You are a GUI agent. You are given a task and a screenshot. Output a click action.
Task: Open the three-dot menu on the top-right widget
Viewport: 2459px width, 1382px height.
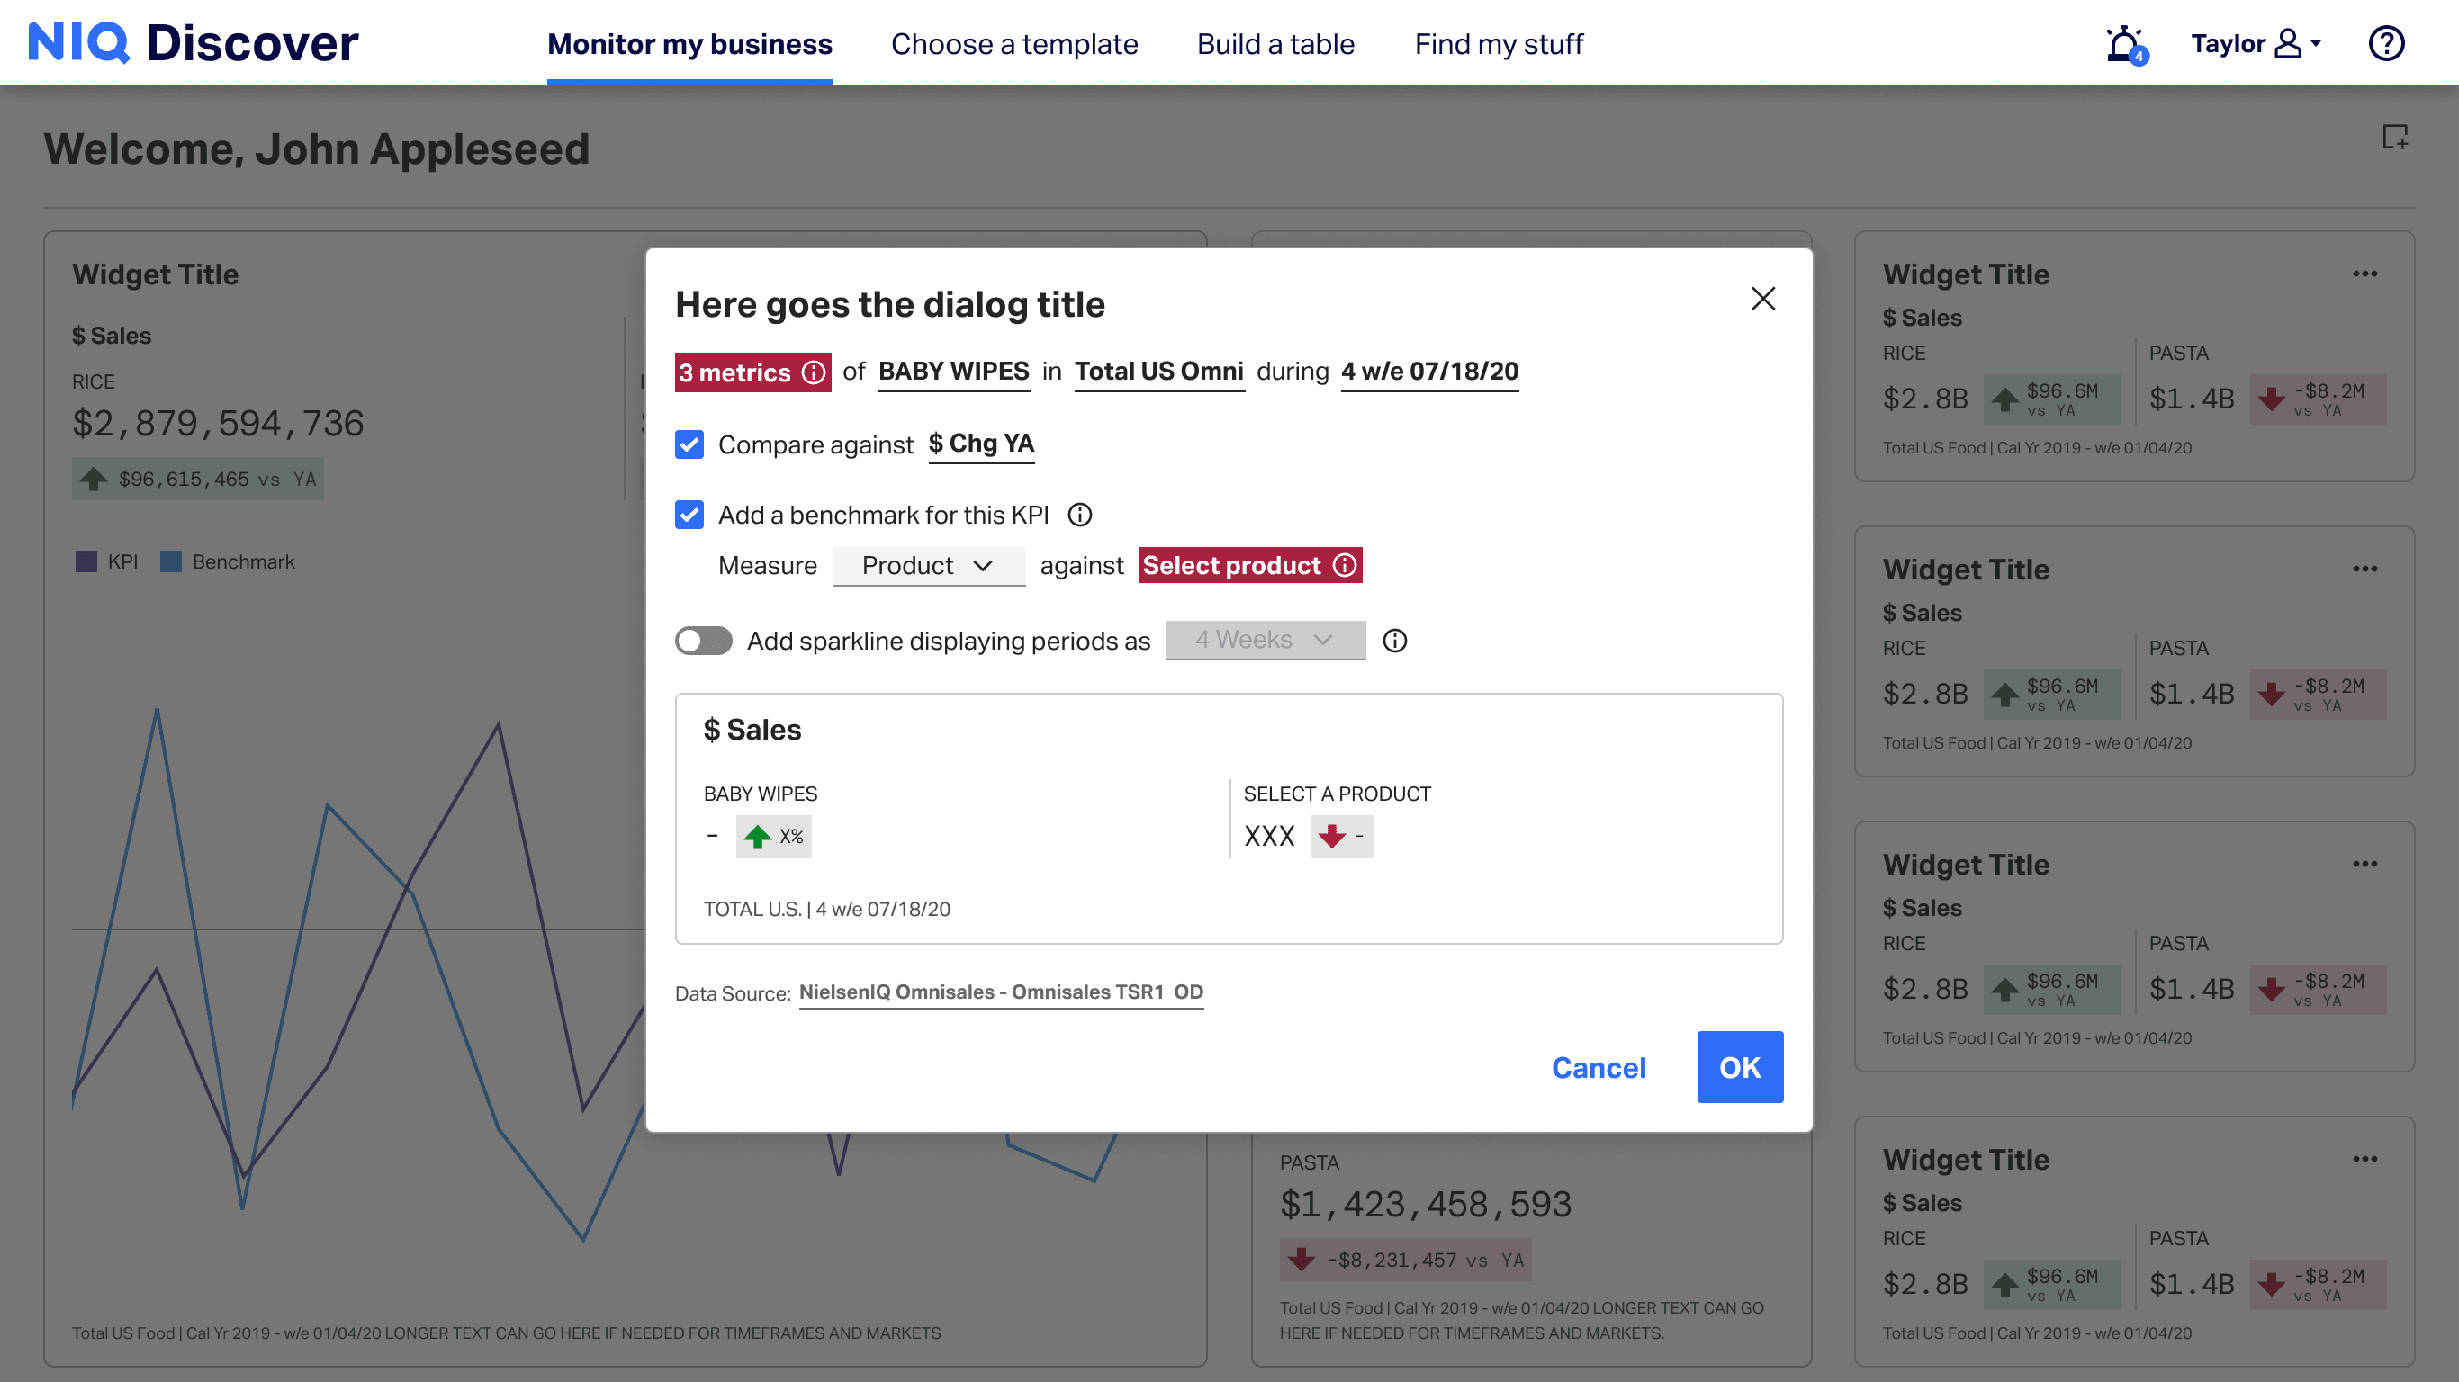coord(2364,275)
